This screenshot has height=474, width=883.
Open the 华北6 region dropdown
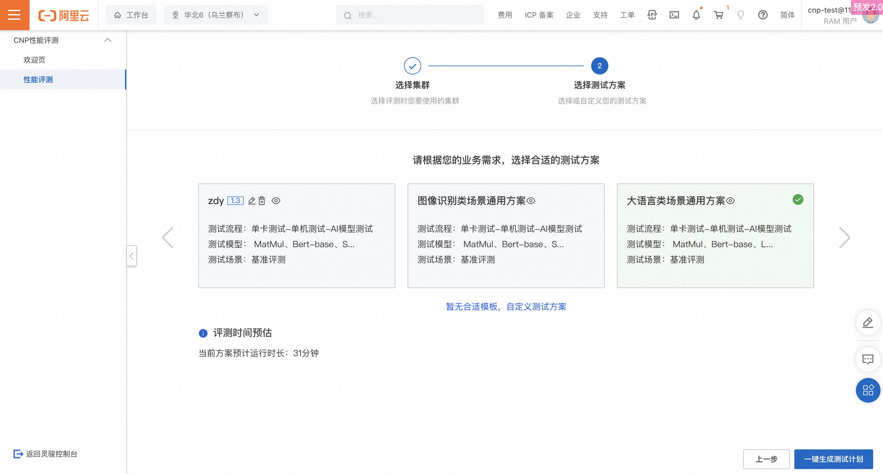pos(216,15)
